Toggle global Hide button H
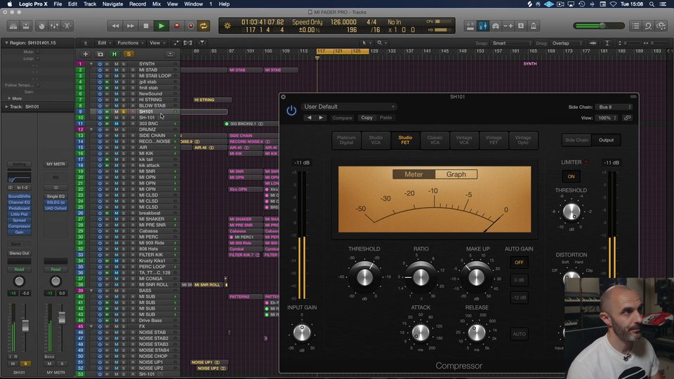Image resolution: width=674 pixels, height=379 pixels. (114, 54)
